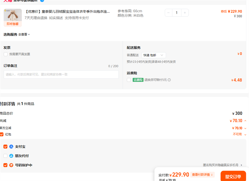The image size is (249, 181).
Task: Click the 号码保护中 shield icon
Action: [11, 165]
